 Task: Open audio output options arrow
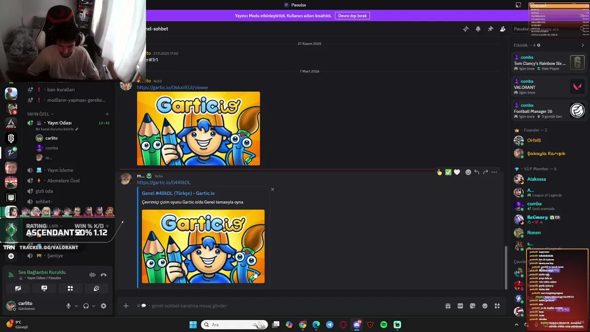point(94,306)
